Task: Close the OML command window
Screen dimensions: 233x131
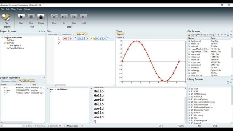Action: coord(48,89)
